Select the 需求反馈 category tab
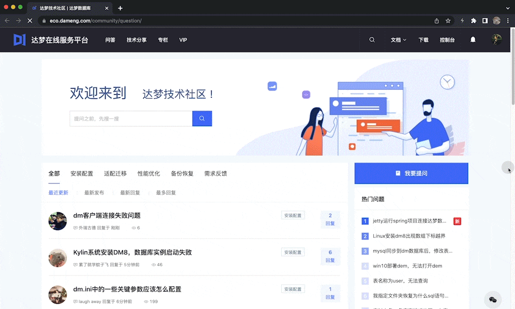 tap(215, 174)
